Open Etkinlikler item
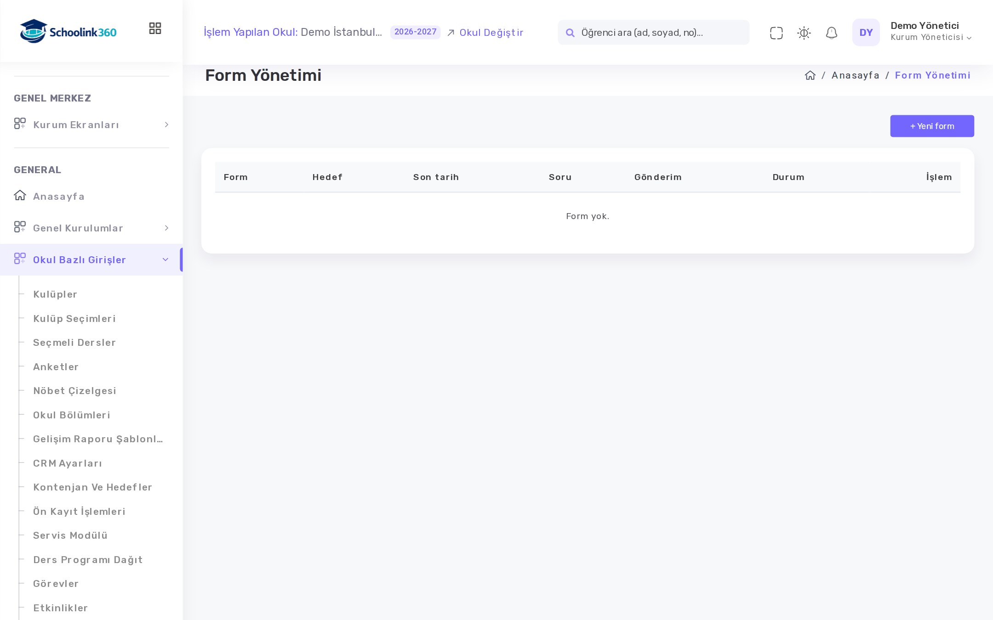Image resolution: width=993 pixels, height=620 pixels. click(x=60, y=608)
